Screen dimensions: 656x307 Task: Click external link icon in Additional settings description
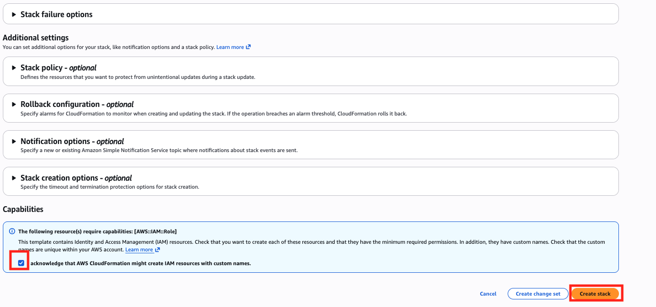(x=248, y=47)
